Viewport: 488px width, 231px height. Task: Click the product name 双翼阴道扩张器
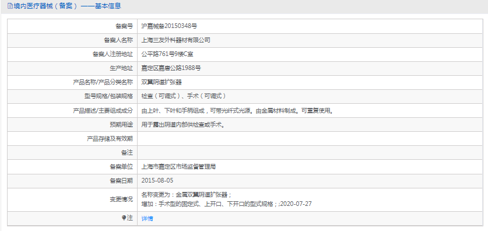point(162,82)
